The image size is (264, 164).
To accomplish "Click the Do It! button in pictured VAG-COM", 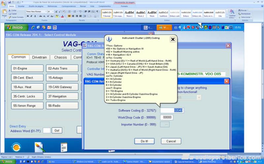I will point(144,141).
